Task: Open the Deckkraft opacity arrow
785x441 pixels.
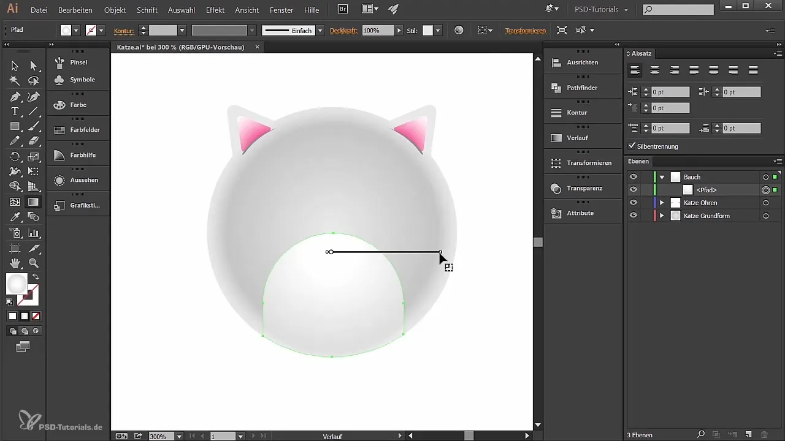Action: coord(399,30)
